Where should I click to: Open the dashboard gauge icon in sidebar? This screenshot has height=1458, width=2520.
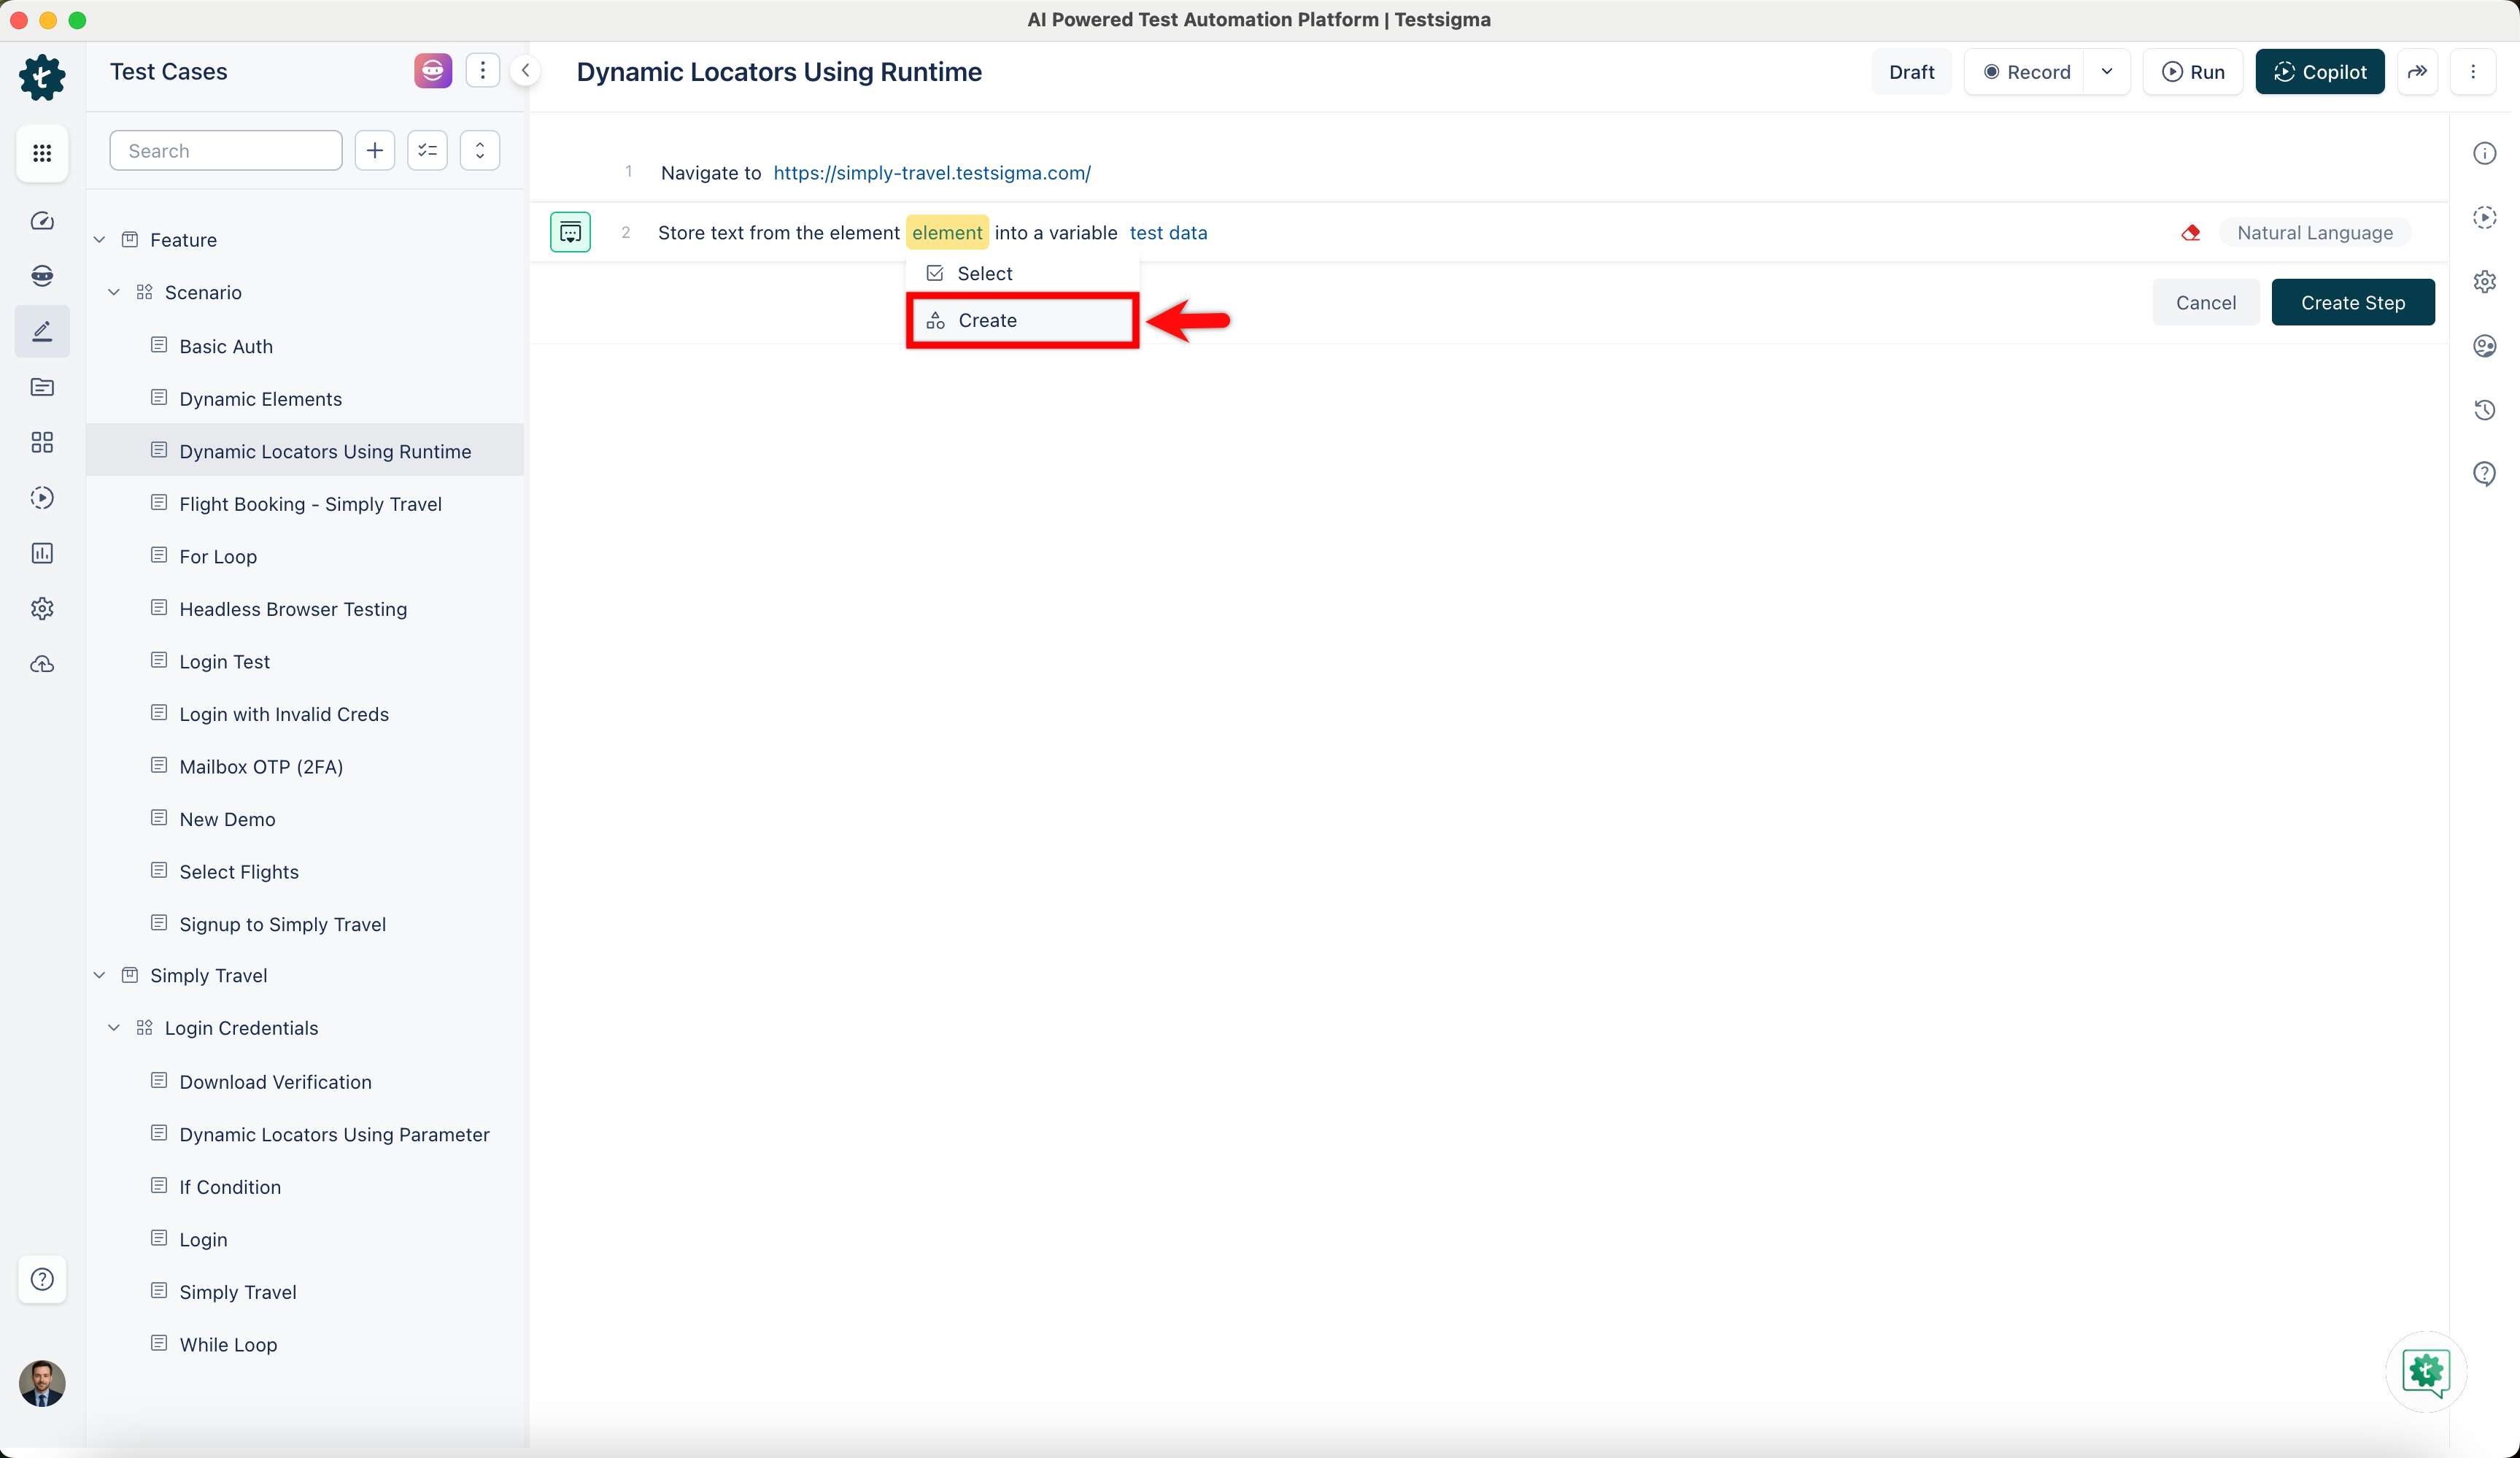pyautogui.click(x=42, y=221)
